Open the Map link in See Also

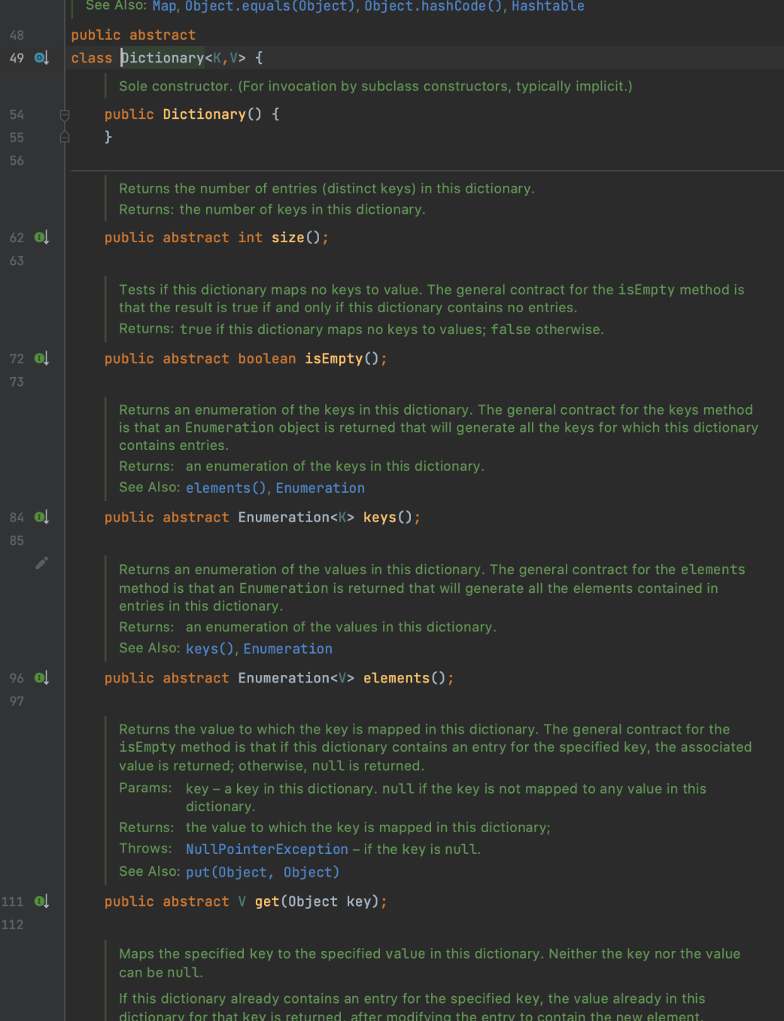[x=164, y=6]
